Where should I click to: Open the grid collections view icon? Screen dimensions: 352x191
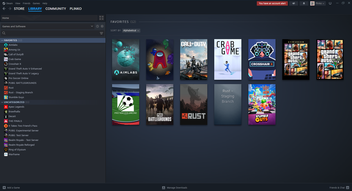tap(101, 18)
